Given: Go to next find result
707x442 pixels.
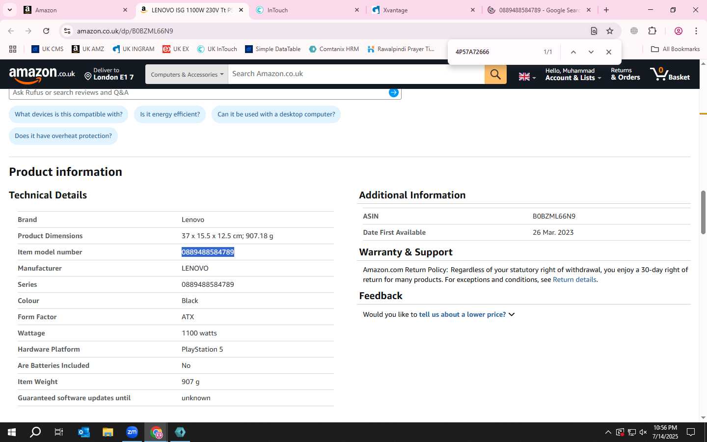Looking at the screenshot, I should coord(591,52).
